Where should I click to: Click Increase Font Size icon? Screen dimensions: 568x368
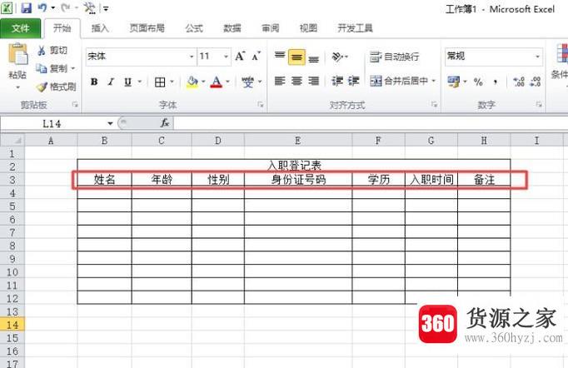240,57
